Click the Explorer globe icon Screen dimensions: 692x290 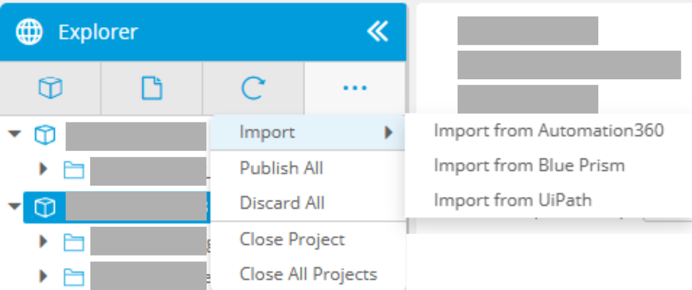coord(29,31)
